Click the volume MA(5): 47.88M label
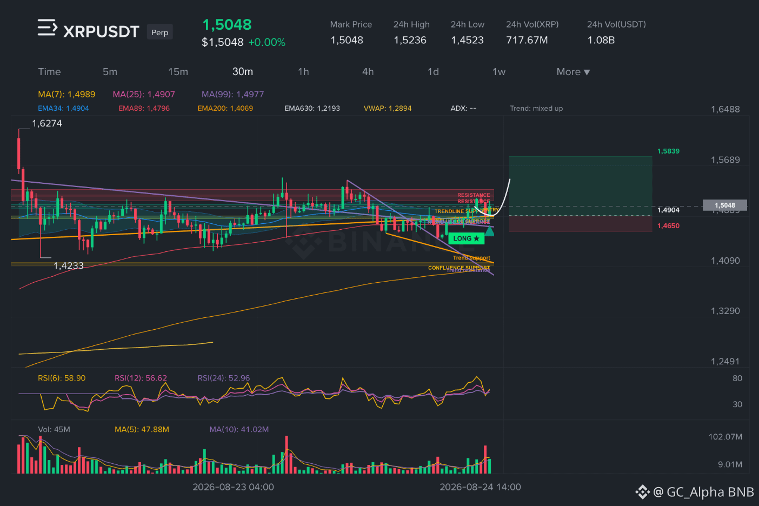 142,429
